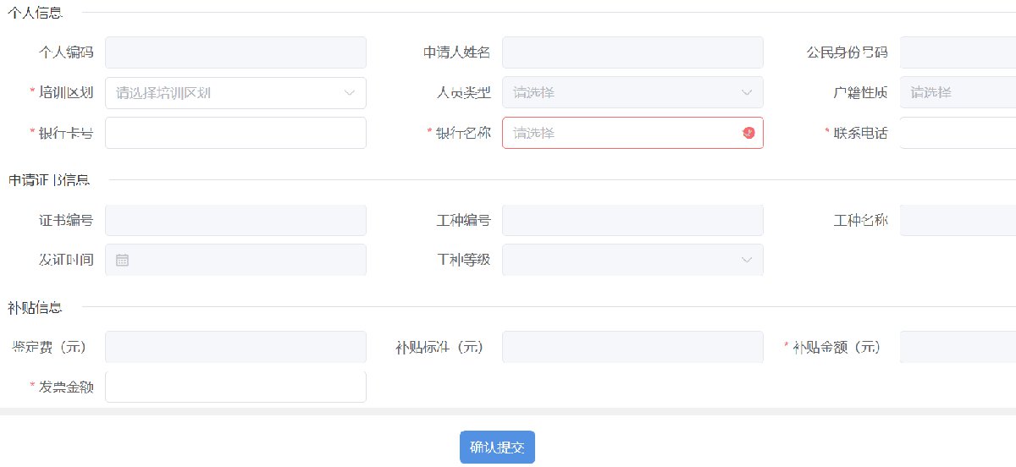Click the 公民身份号码 input field
The height and width of the screenshot is (467, 1016).
[x=957, y=52]
